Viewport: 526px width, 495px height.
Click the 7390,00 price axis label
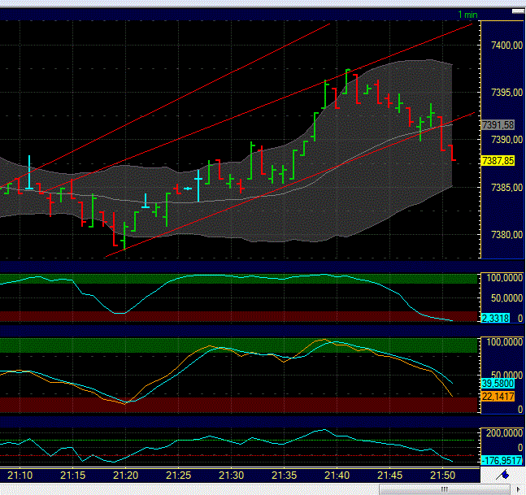tap(506, 140)
